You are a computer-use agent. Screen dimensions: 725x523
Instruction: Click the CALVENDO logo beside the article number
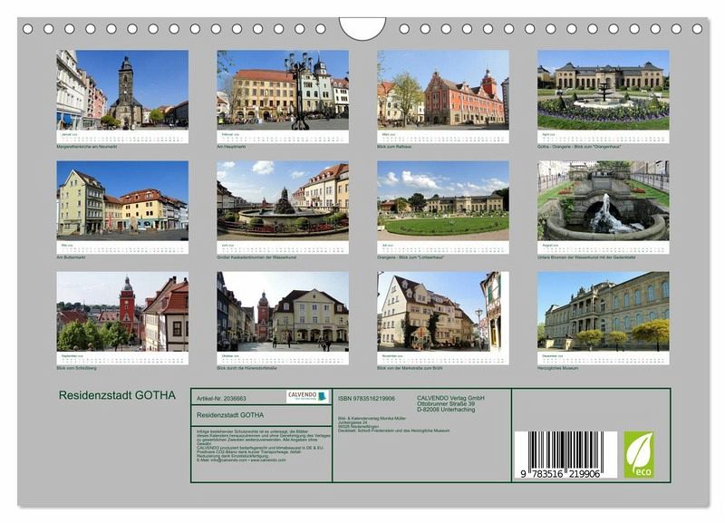tap(307, 396)
